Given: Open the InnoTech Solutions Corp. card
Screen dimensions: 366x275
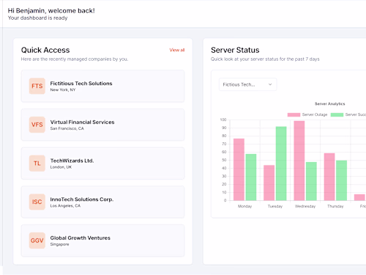Looking at the screenshot, I should tap(102, 202).
